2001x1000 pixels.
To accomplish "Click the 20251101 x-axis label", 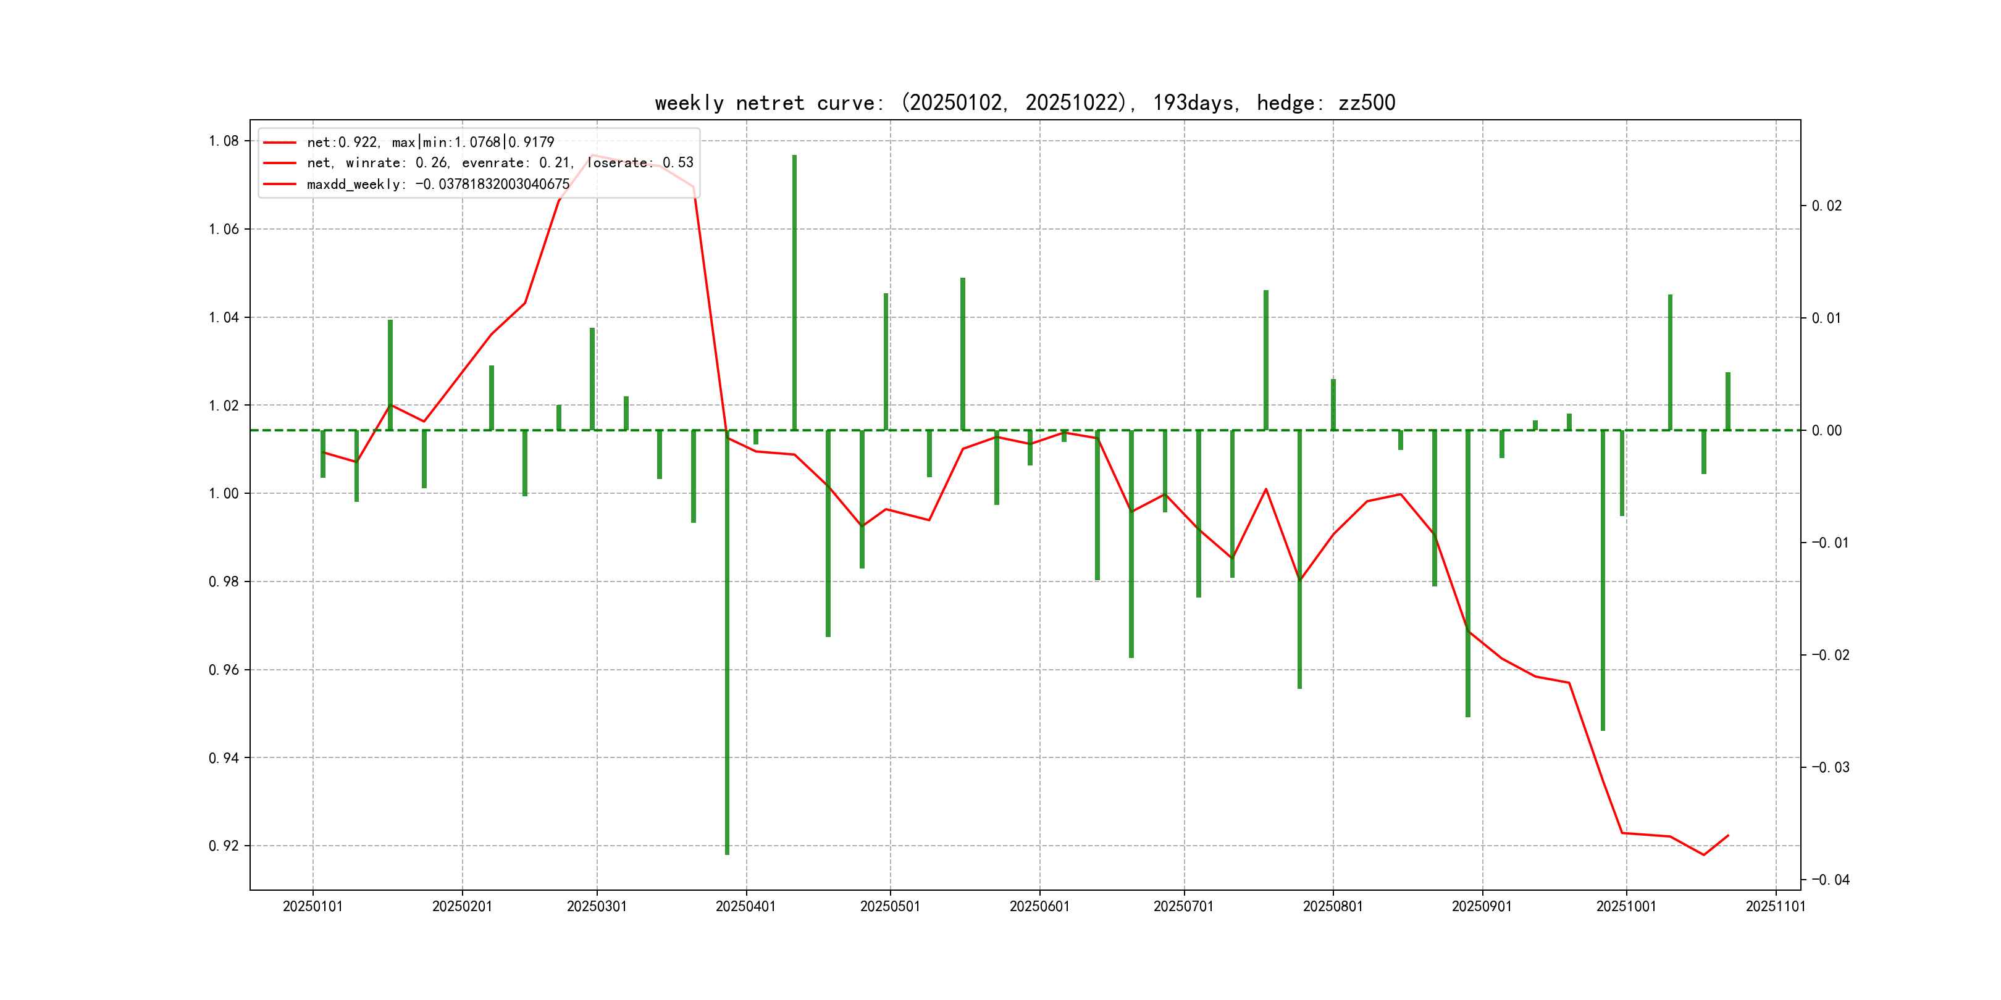I will click(x=1776, y=906).
